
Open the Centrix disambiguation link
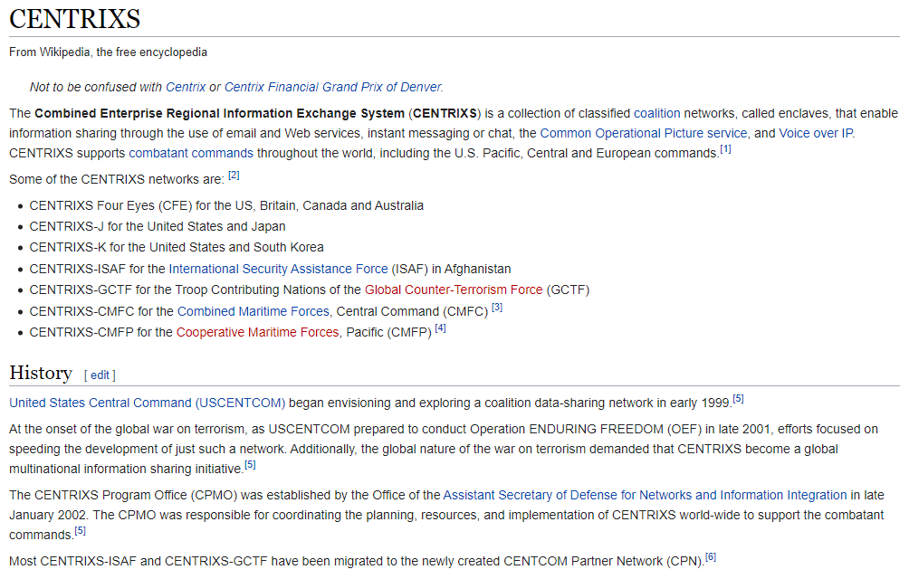(186, 87)
